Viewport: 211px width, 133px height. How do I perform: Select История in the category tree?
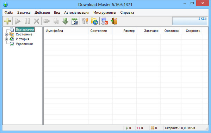[23, 39]
